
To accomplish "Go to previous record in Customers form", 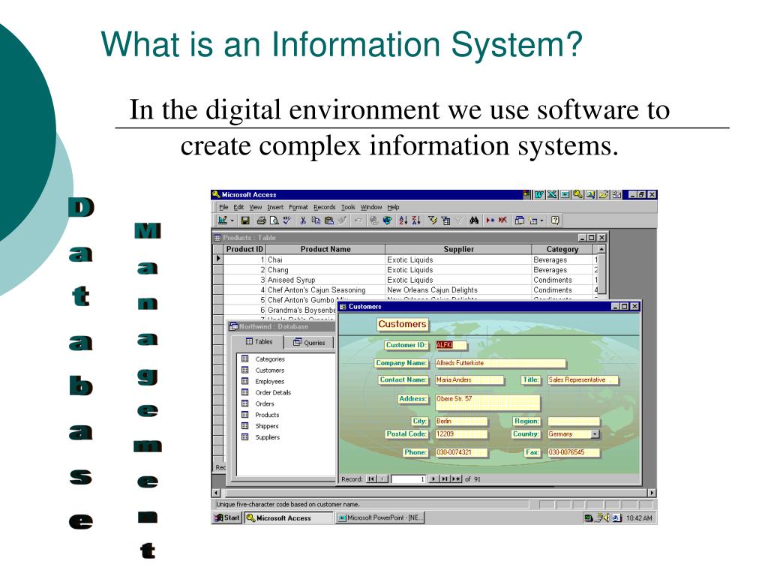I will (383, 479).
